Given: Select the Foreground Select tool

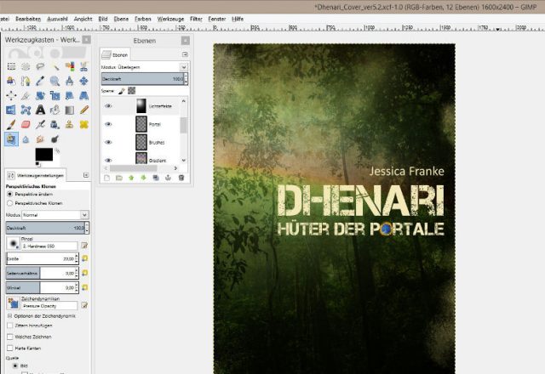Looking at the screenshot, I should coord(11,81).
